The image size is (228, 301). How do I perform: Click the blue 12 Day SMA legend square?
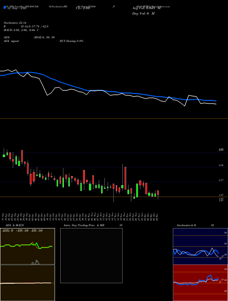coord(5,7)
